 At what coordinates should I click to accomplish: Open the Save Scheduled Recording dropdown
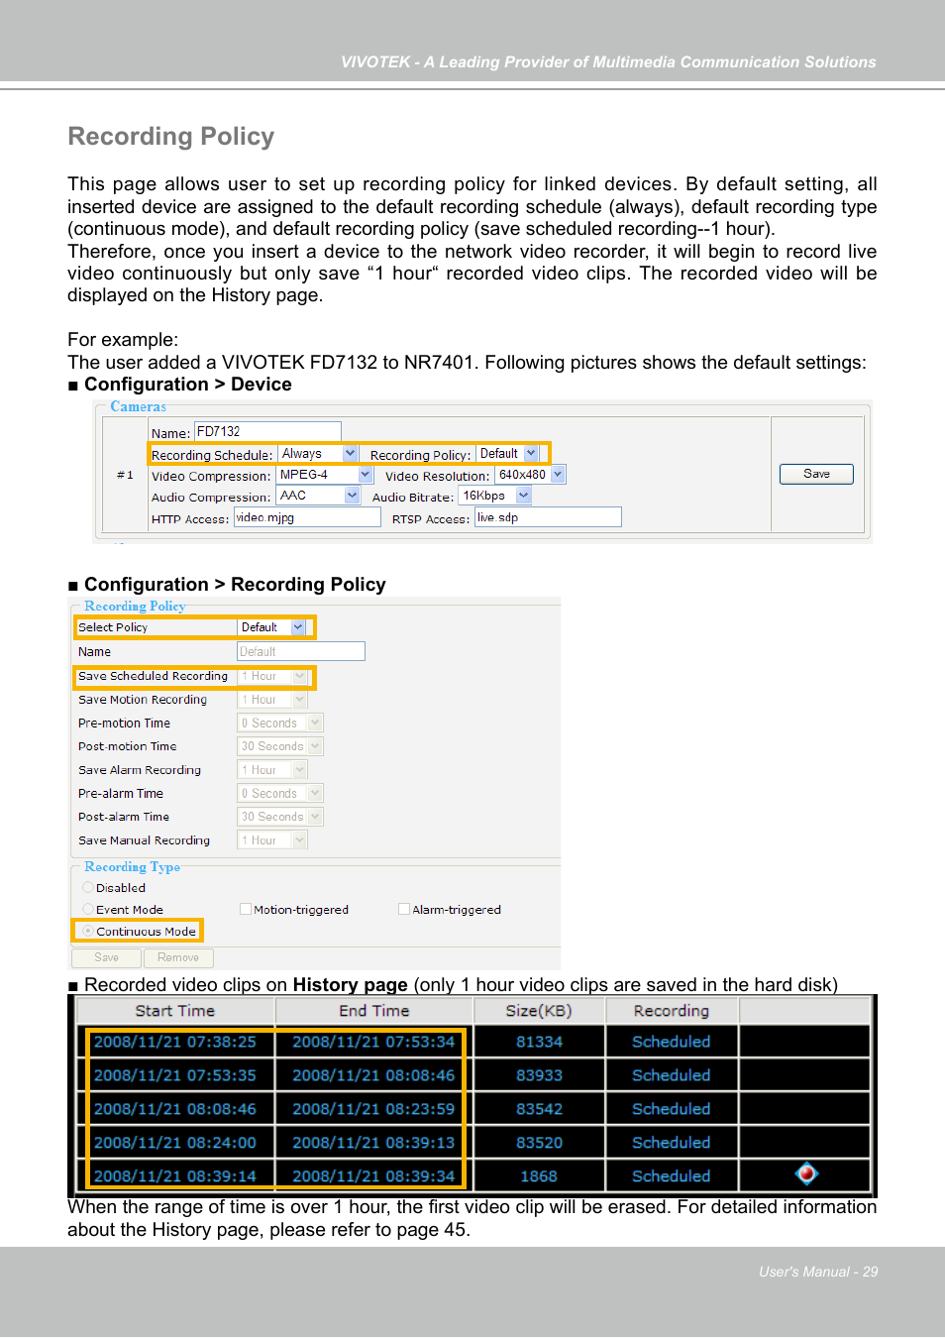point(272,676)
